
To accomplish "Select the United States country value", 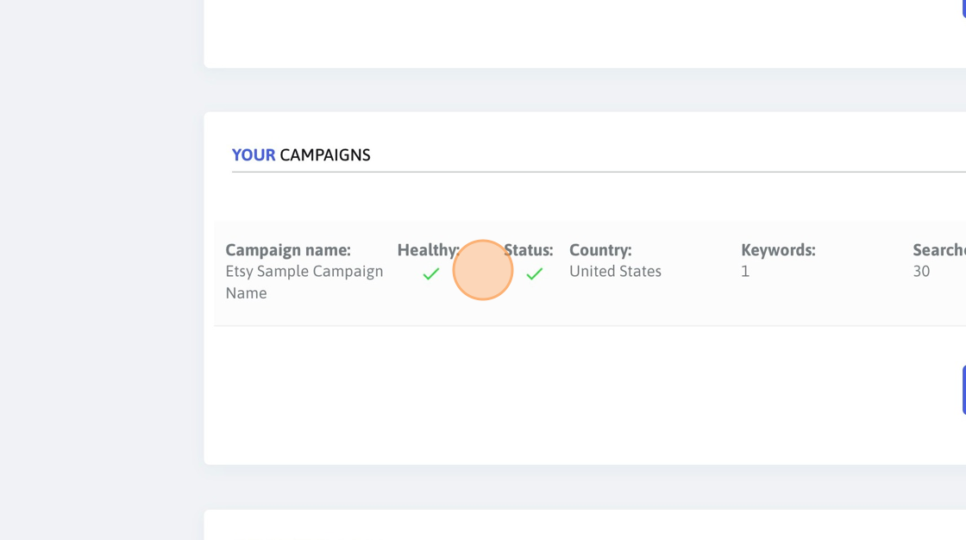I will tap(615, 271).
